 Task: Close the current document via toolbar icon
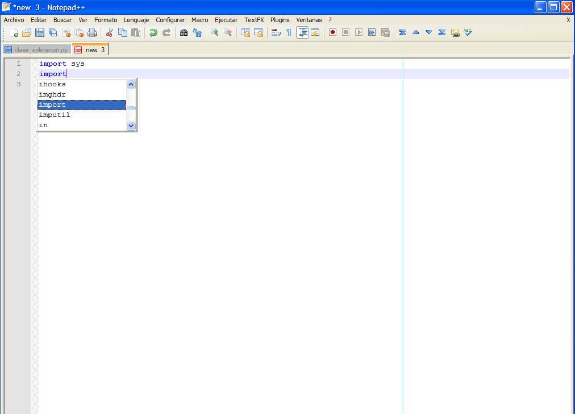coord(66,32)
